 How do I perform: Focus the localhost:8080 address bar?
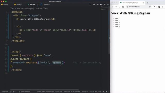pos(138,7)
